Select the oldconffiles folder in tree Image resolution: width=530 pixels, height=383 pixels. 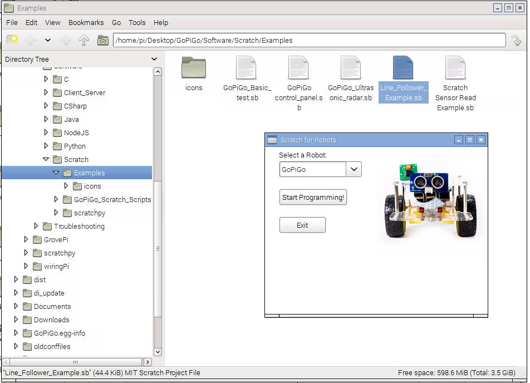(x=52, y=346)
